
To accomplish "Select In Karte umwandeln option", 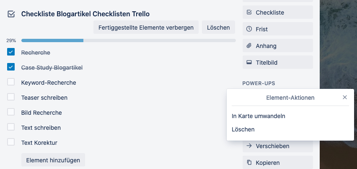I will click(259, 116).
